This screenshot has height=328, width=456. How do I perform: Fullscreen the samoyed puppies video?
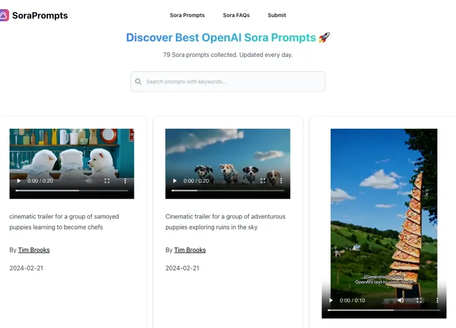107,181
